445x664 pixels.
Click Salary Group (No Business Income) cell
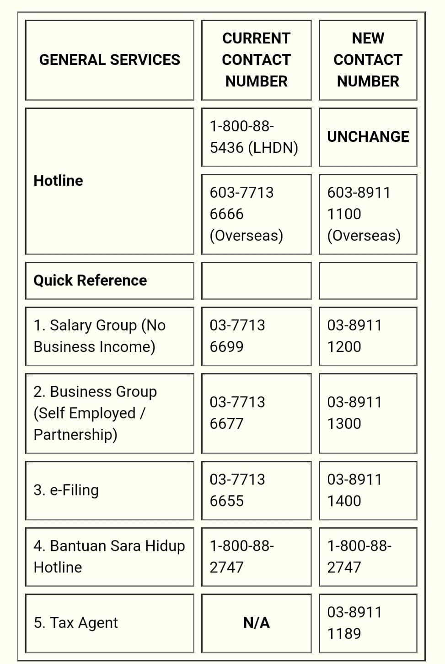pyautogui.click(x=110, y=336)
